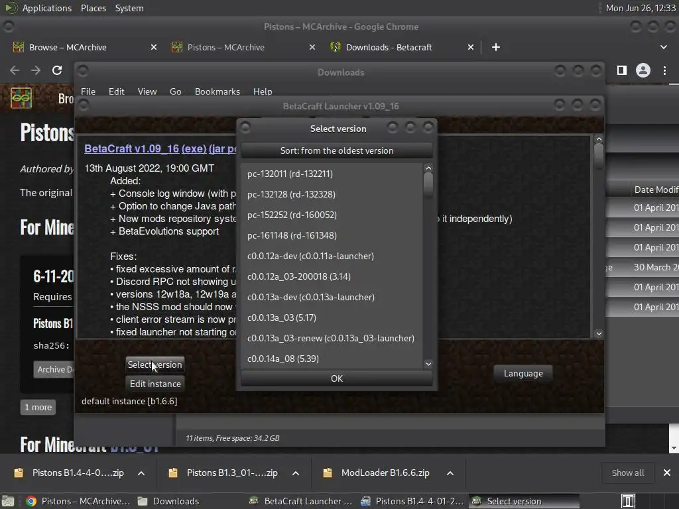Open System menu in top panel
This screenshot has width=679, height=509.
click(129, 8)
